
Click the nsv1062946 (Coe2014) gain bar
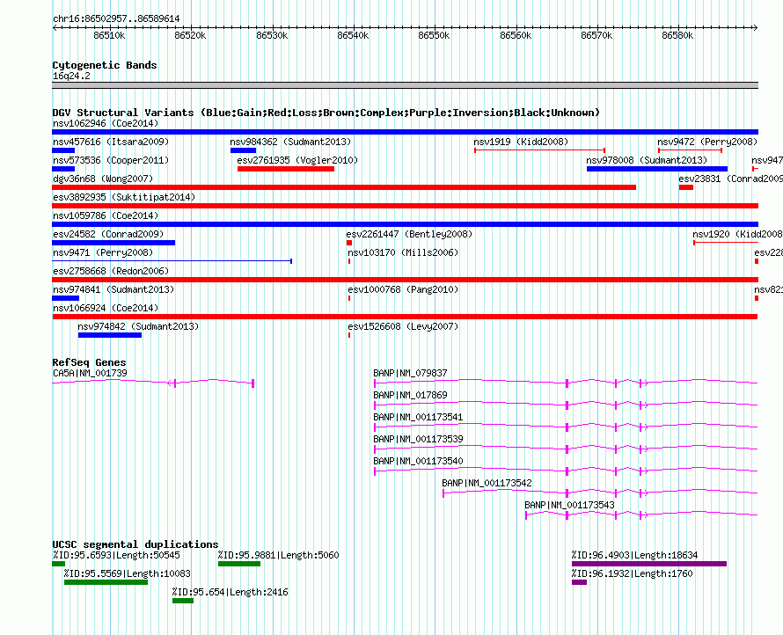pos(405,132)
